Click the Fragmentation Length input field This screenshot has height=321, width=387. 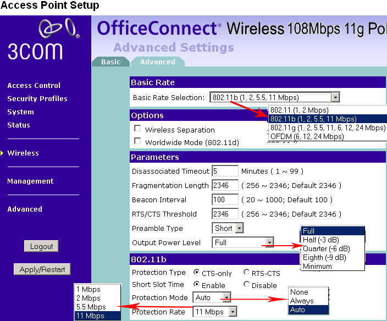[x=225, y=185]
